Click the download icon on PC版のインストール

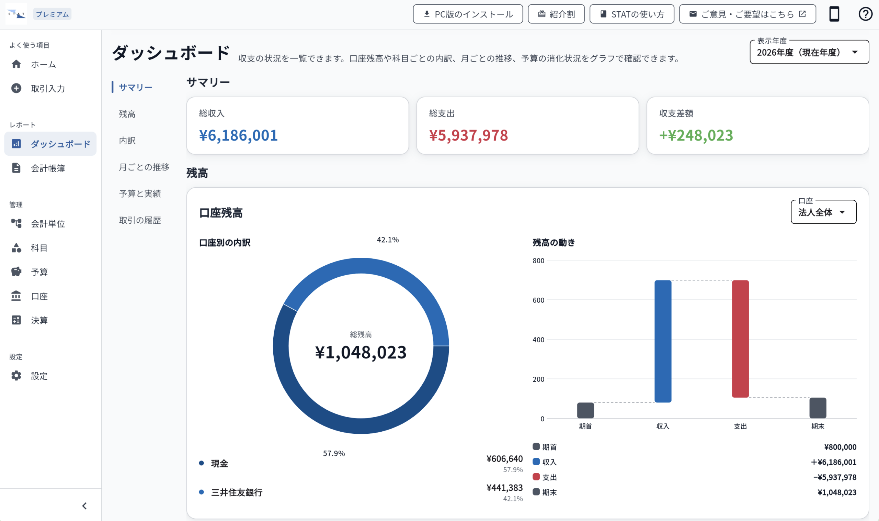[x=426, y=14]
